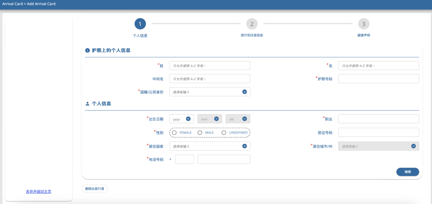Click the info icon beside 护照上的个人信息

coord(87,51)
